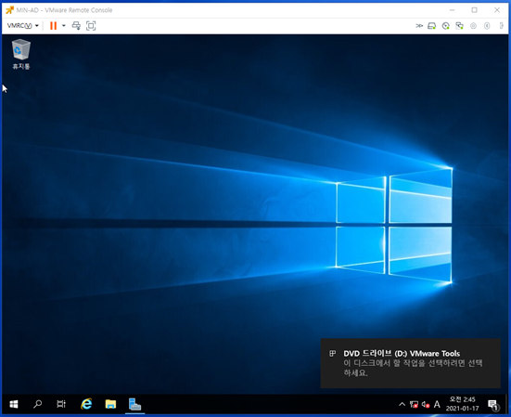511x417 pixels.
Task: Click the DVD drive VMware Tools notification
Action: tap(410, 363)
